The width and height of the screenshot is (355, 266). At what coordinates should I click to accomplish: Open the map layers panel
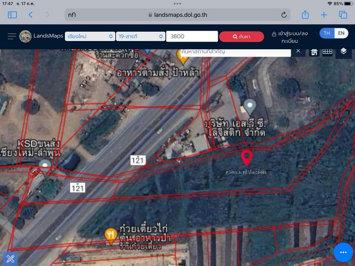click(343, 52)
